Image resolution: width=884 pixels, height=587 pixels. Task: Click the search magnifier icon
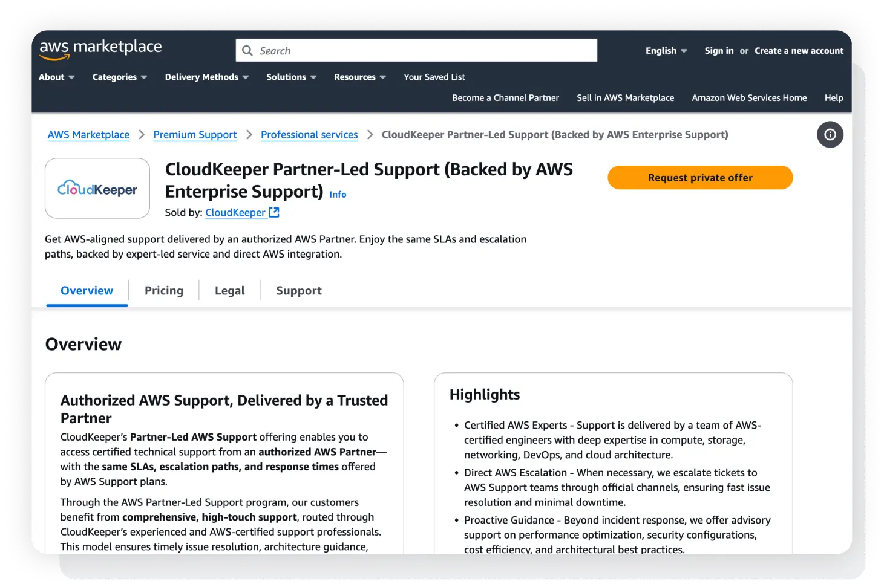247,51
